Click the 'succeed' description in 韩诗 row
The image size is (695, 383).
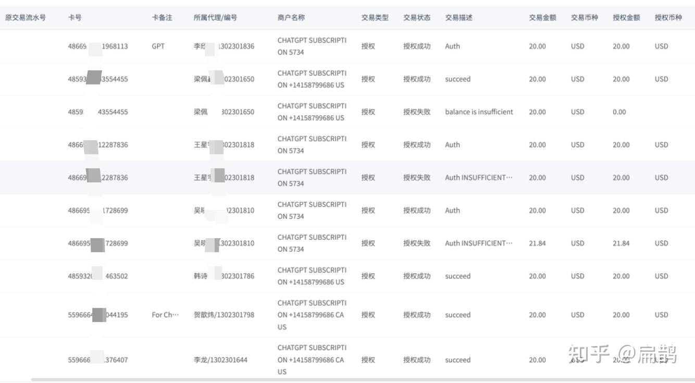click(x=457, y=276)
